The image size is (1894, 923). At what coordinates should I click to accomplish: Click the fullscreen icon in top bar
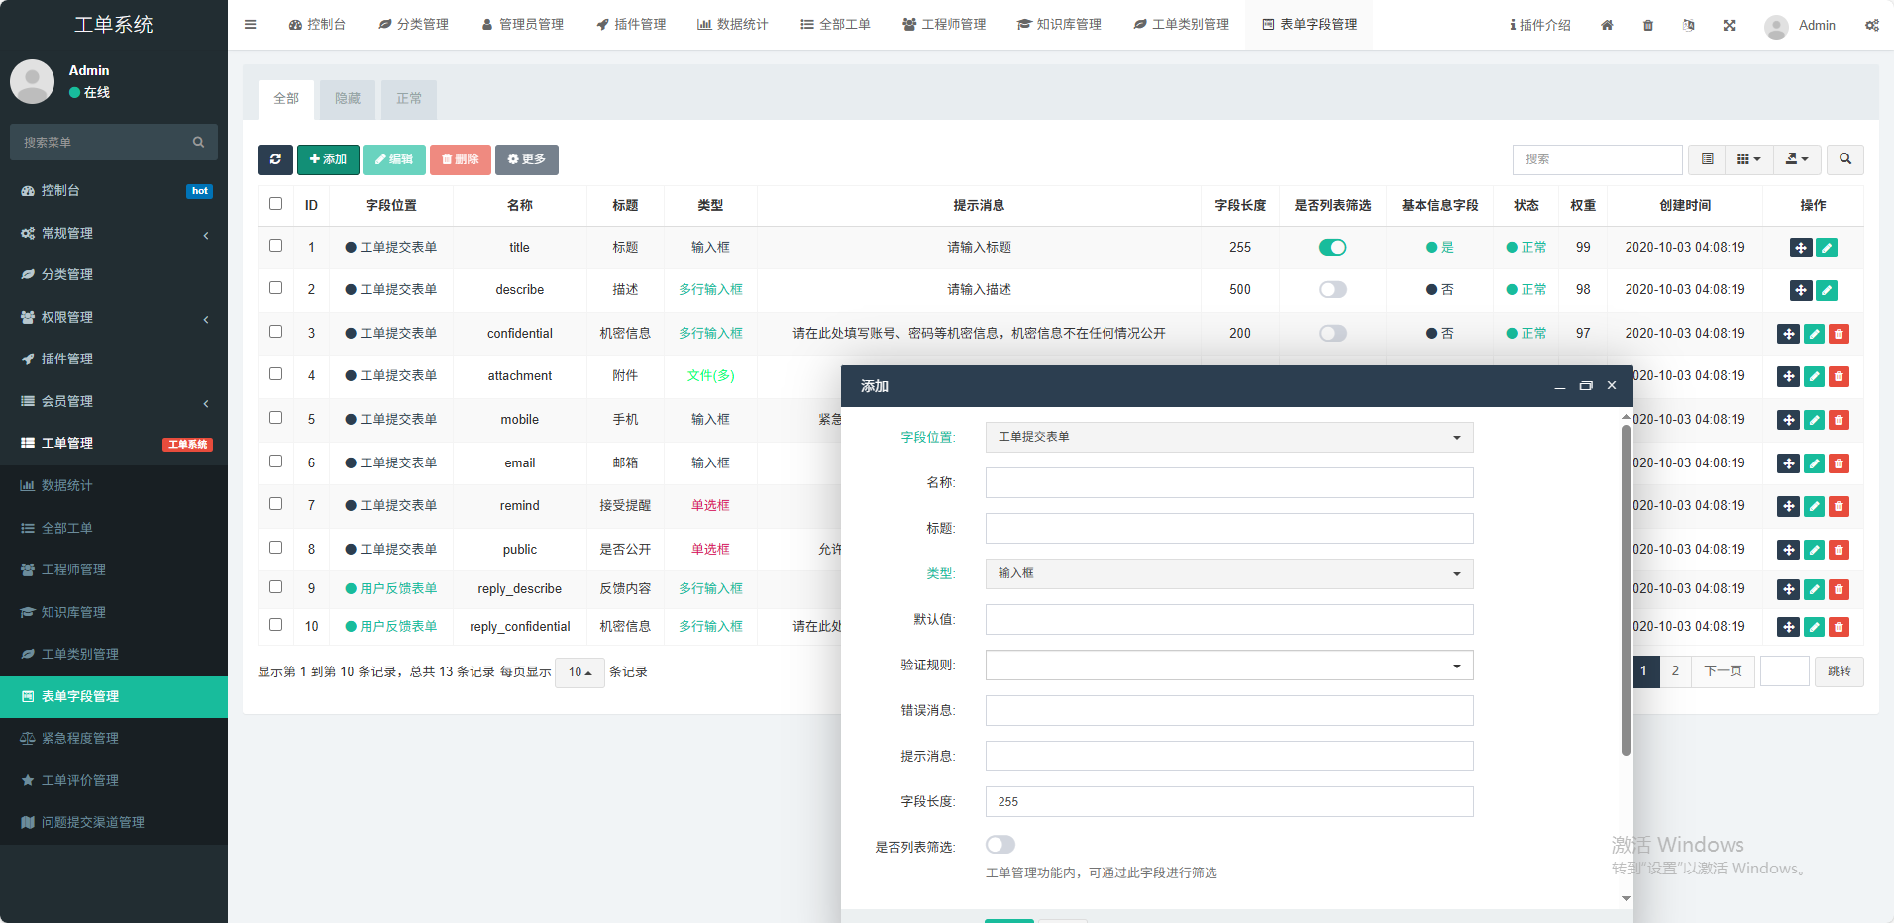click(x=1729, y=25)
